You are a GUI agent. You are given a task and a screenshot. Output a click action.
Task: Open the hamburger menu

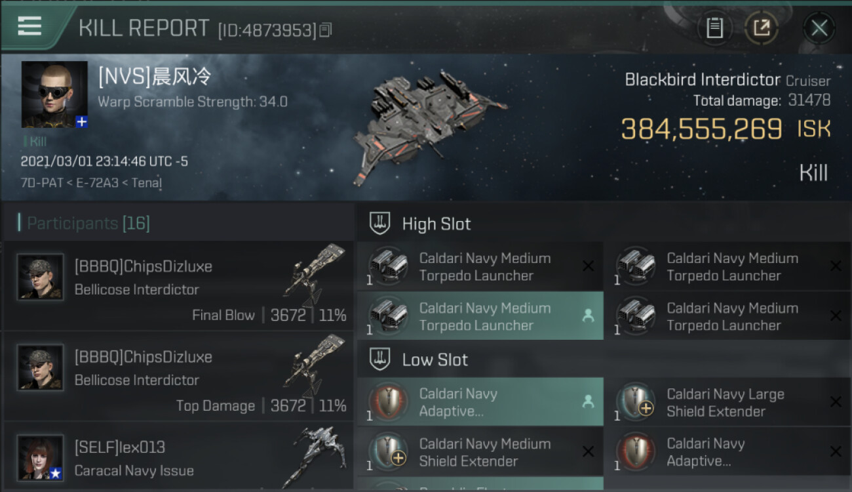click(29, 26)
